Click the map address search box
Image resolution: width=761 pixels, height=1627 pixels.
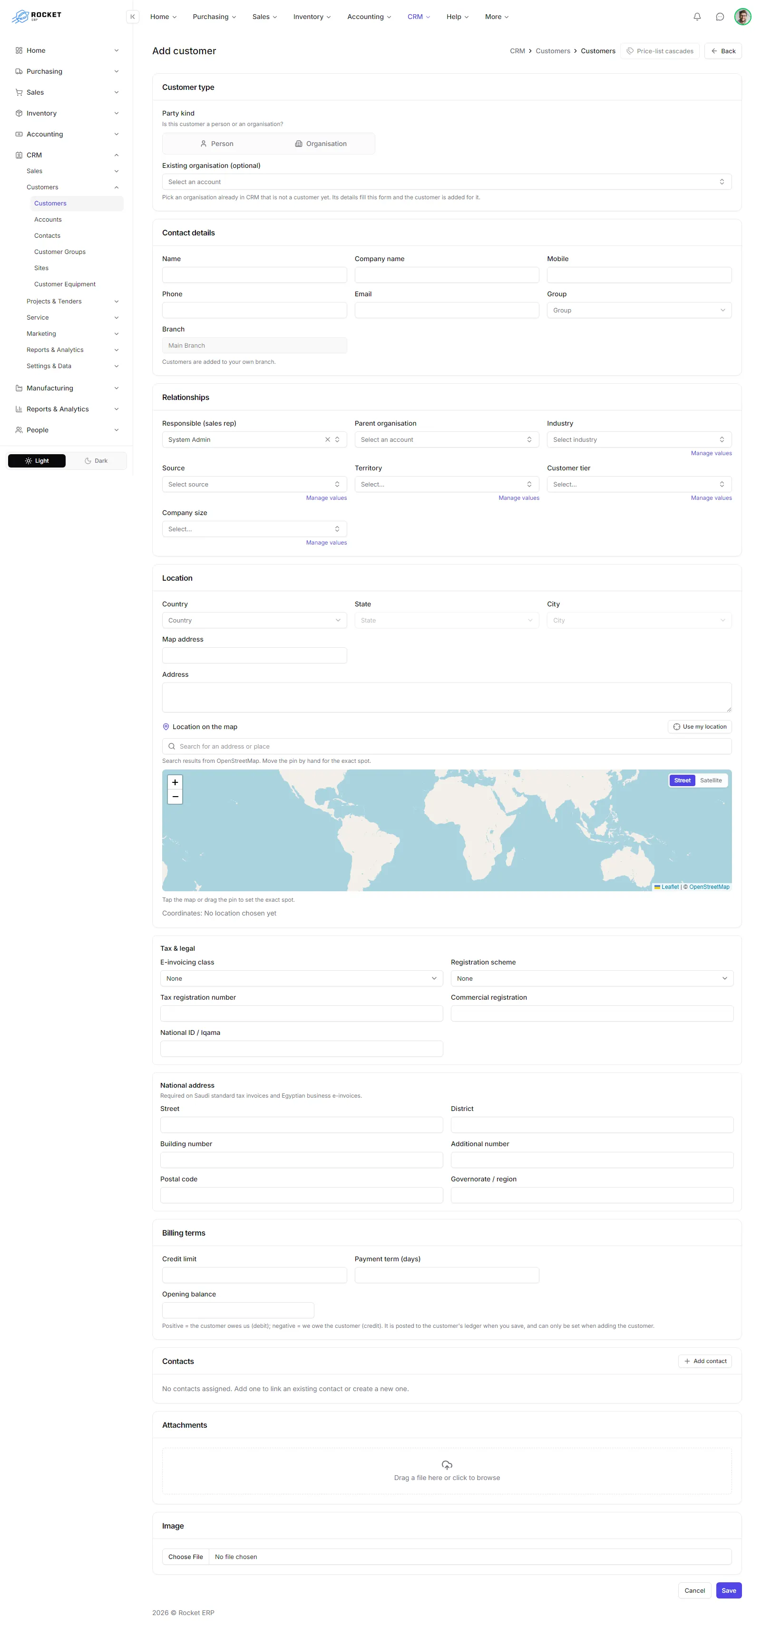[x=447, y=747]
